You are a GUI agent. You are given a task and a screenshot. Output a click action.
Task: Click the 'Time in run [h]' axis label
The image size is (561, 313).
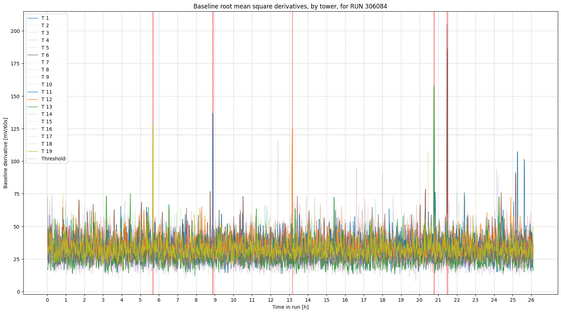290,307
